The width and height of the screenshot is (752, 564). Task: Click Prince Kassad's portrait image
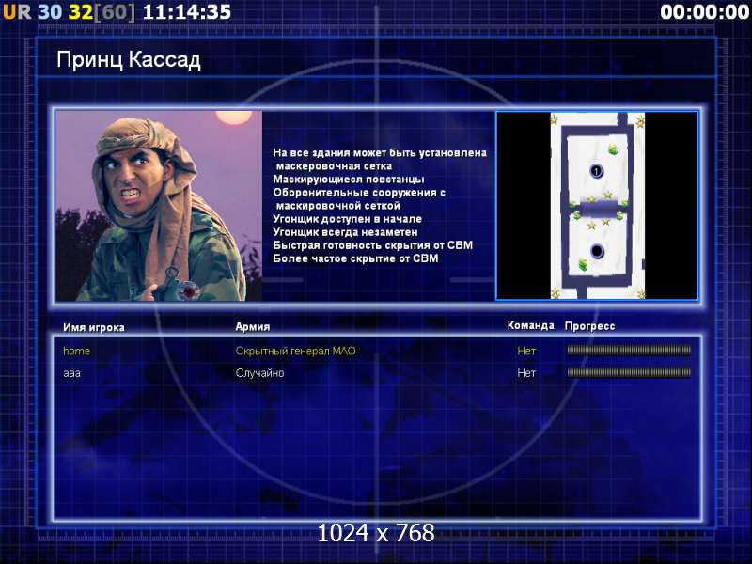click(159, 206)
